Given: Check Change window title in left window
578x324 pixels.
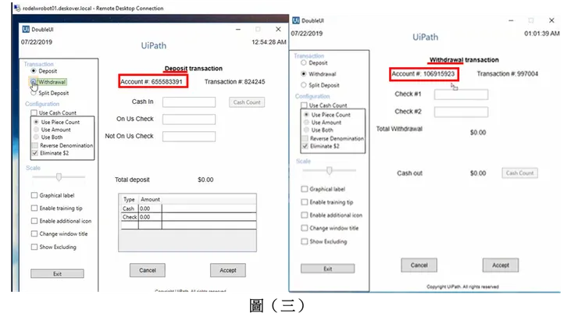Looking at the screenshot, I should click(34, 233).
